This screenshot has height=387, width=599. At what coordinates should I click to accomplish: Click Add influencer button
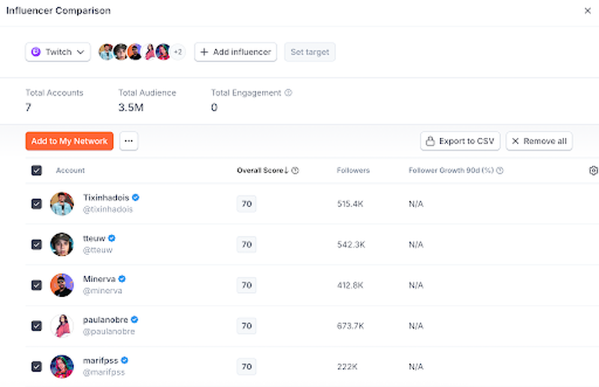(235, 52)
